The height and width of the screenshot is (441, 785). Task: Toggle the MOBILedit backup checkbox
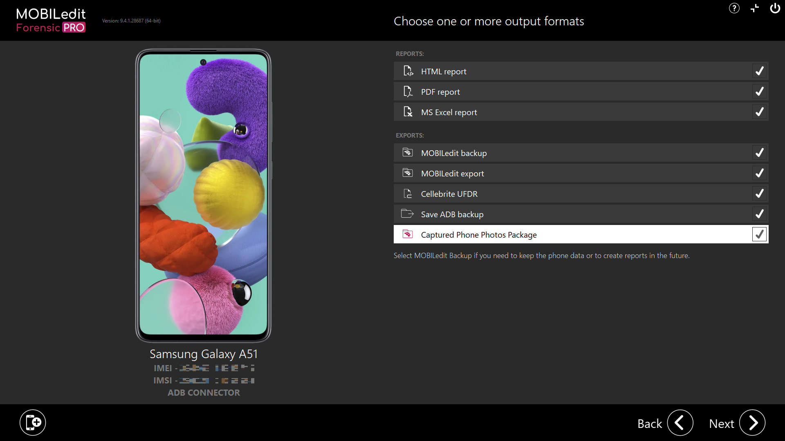[x=759, y=153]
